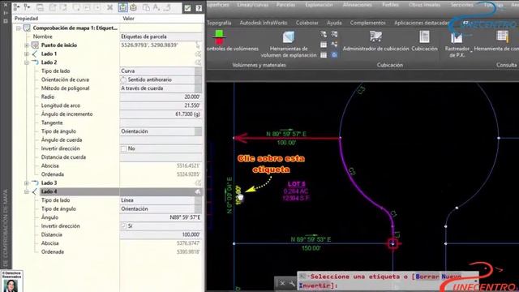
Task: Choose Borrar option in command line
Action: 427,277
